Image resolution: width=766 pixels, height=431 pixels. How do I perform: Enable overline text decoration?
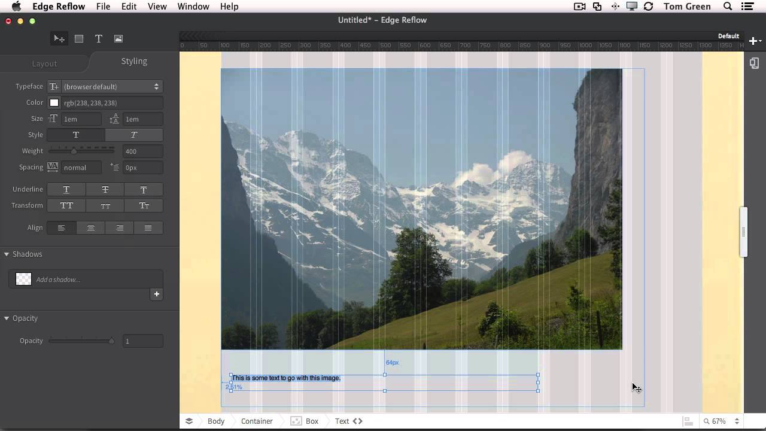[144, 190]
